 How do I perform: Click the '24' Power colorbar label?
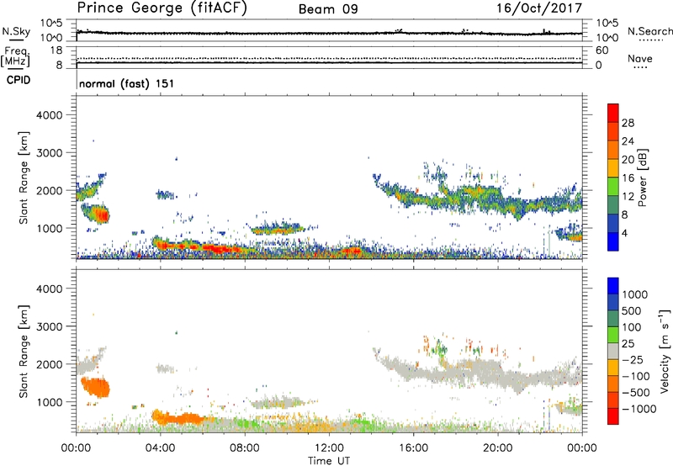628,141
